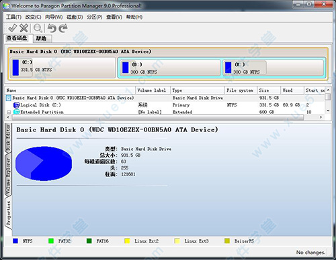This screenshot has height=260, width=336.
Task: Click the Redo arrow toolbar icon
Action: tap(63, 28)
